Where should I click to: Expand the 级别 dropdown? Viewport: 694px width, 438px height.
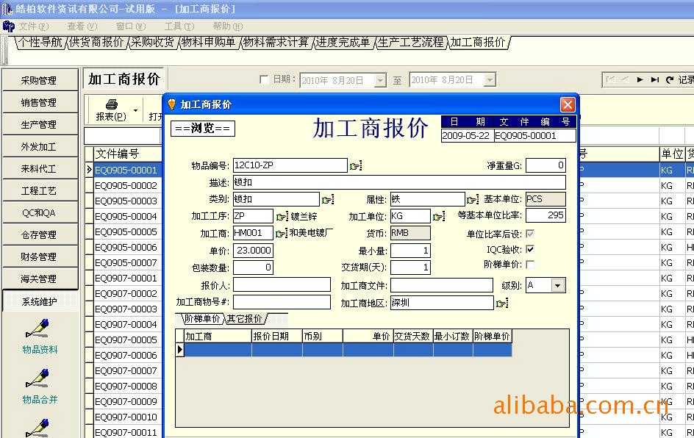pyautogui.click(x=558, y=286)
